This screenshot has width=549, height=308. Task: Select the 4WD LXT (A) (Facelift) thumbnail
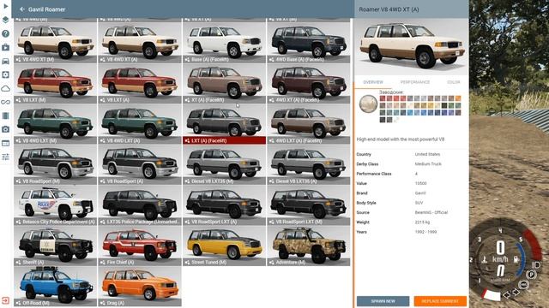coord(309,123)
